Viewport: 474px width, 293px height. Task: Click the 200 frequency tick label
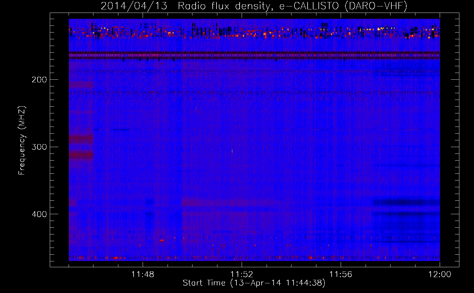pos(39,80)
